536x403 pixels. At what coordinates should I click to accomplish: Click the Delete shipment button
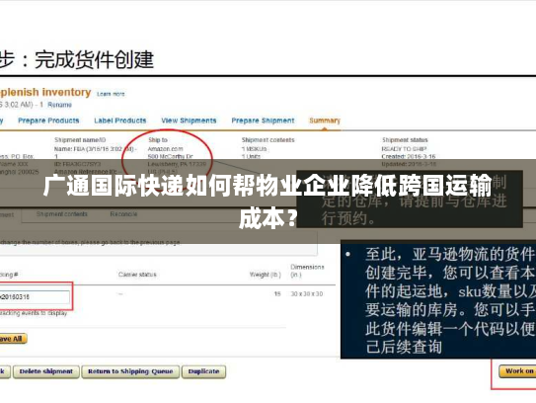tap(46, 371)
